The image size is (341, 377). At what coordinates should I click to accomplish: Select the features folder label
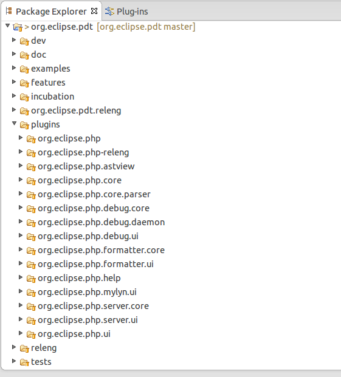[x=48, y=83]
